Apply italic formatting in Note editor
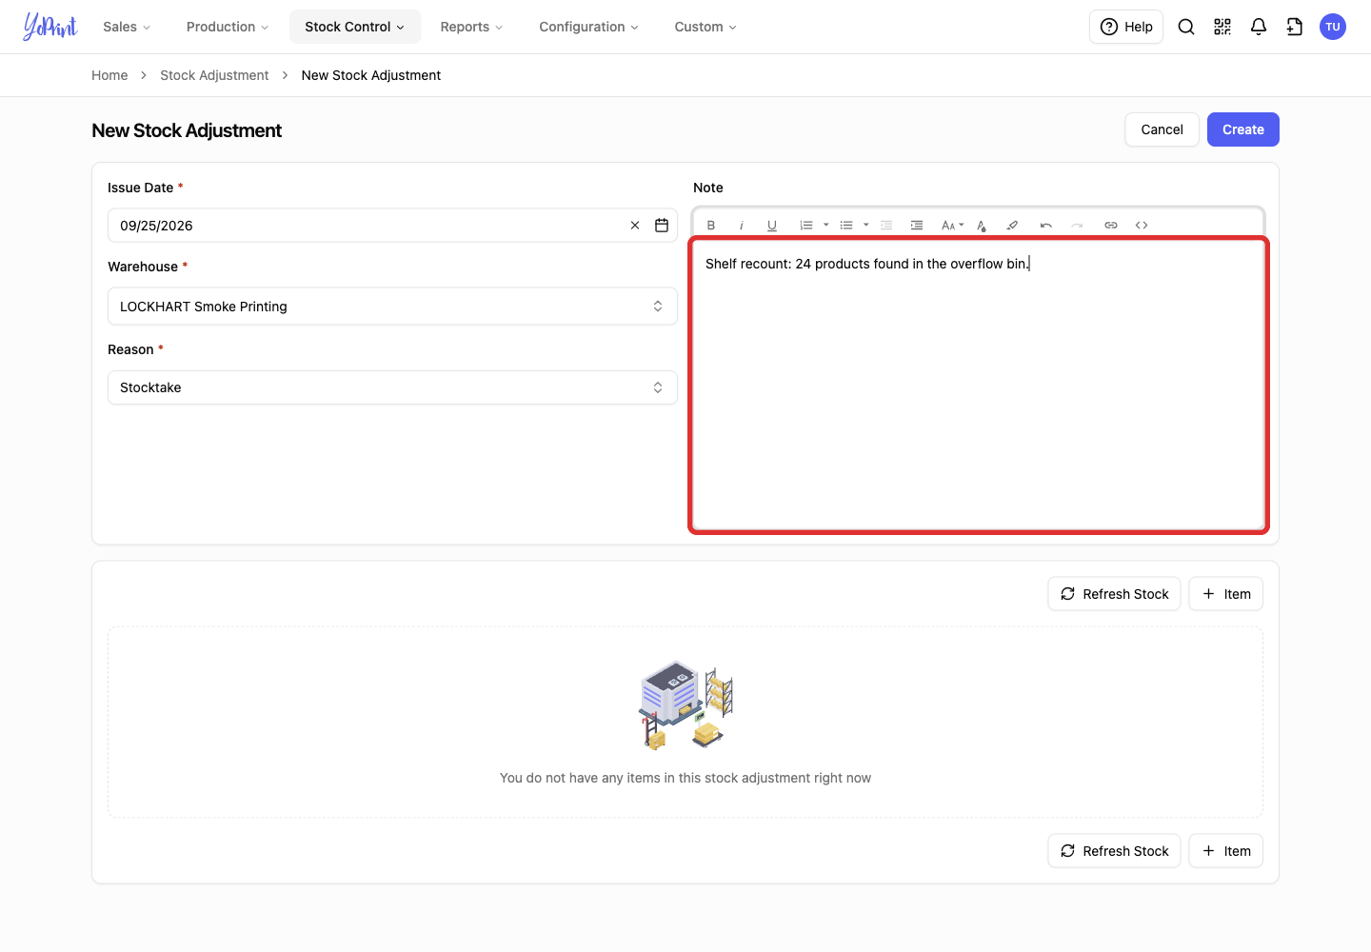The height and width of the screenshot is (952, 1371). pos(742,226)
